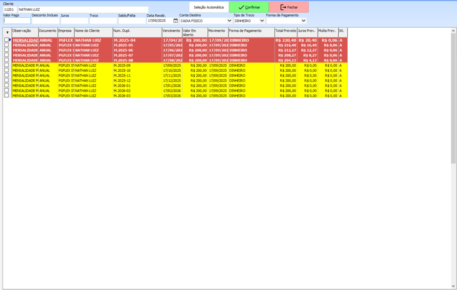
Task: Sort by the Num. Dupl. column header
Action: point(137,33)
